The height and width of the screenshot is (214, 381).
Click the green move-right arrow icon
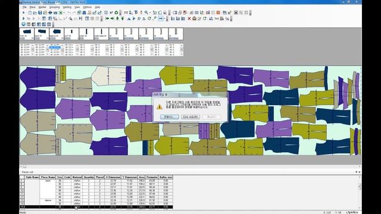click(113, 18)
